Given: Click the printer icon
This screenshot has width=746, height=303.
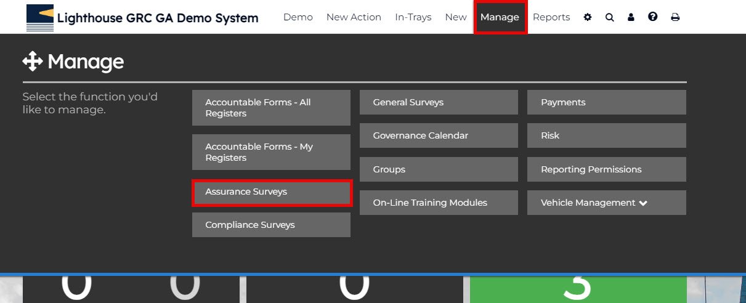Looking at the screenshot, I should (675, 17).
